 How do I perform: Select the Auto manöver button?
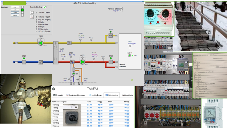[x=15, y=10]
